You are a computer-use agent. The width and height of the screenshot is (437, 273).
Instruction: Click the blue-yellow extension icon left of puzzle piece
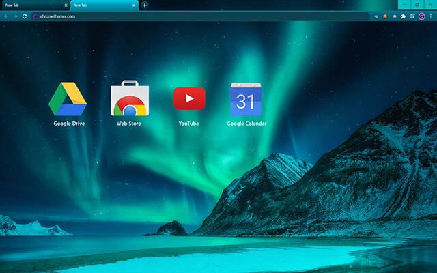click(394, 16)
